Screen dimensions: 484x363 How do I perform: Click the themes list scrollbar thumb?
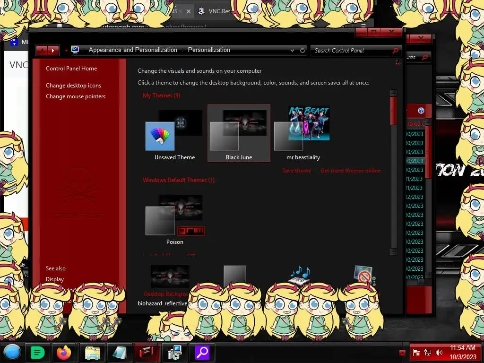click(393, 111)
